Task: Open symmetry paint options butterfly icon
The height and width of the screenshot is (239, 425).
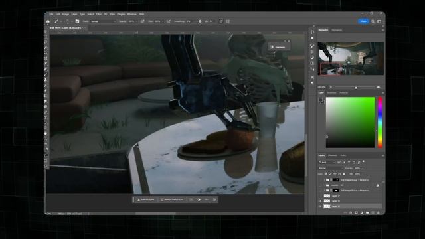Action: click(x=228, y=21)
